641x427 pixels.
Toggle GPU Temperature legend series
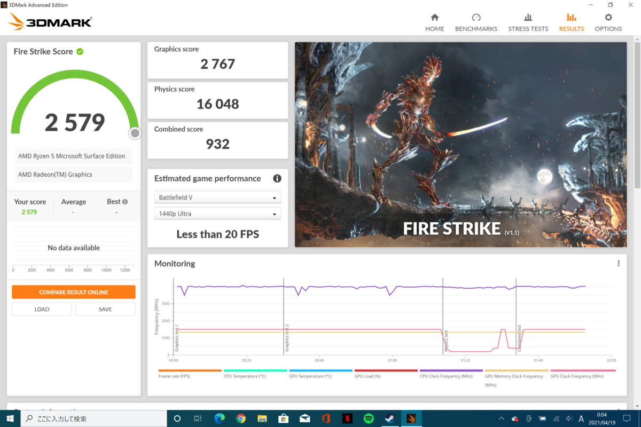pyautogui.click(x=320, y=374)
